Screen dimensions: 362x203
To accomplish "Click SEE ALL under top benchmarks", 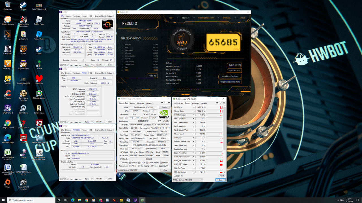I will click(152, 76).
